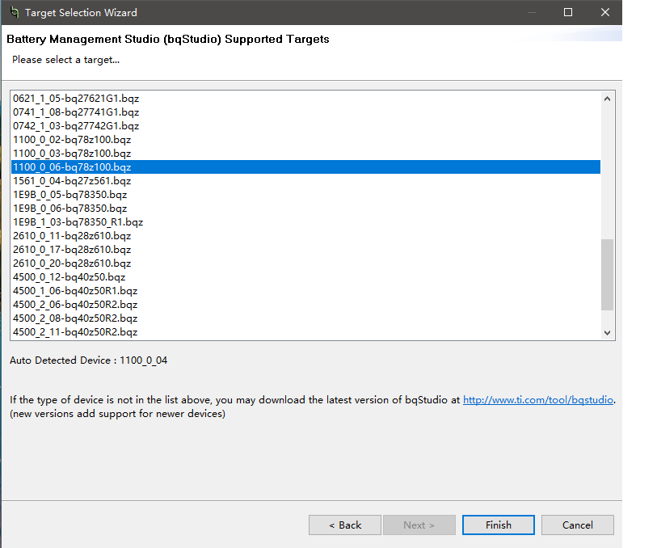
Task: Maximize the wizard window
Action: pos(568,13)
